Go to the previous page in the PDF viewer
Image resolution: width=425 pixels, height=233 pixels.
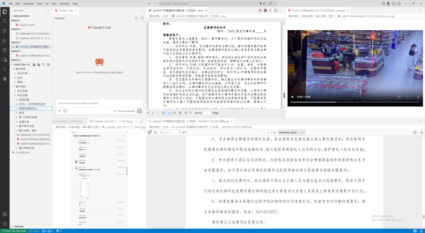162,132
